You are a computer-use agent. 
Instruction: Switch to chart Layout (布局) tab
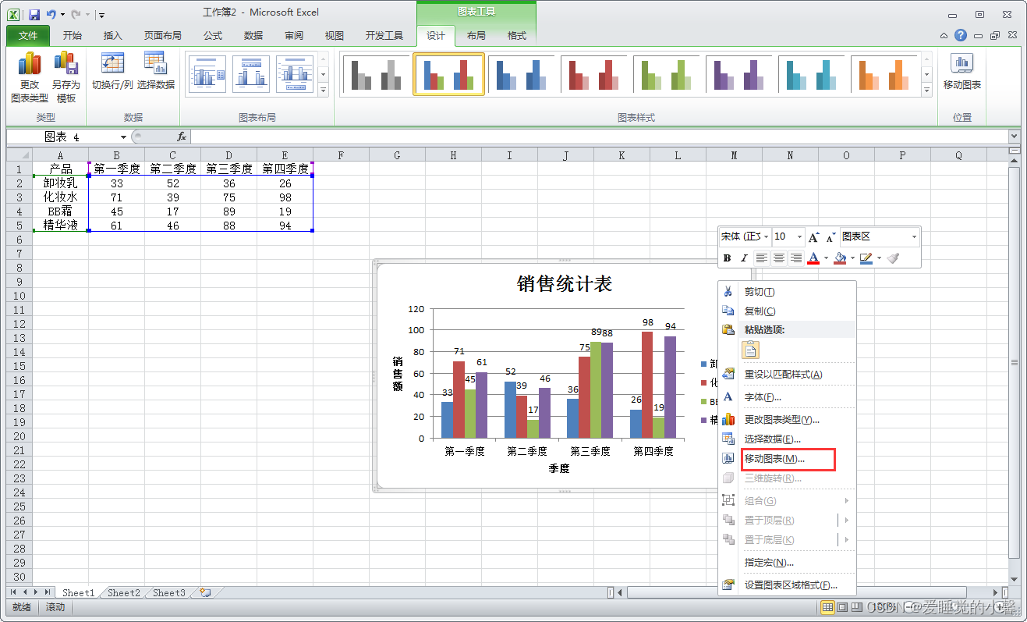coord(476,35)
